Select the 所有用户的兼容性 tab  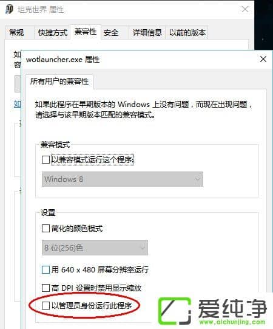point(59,81)
